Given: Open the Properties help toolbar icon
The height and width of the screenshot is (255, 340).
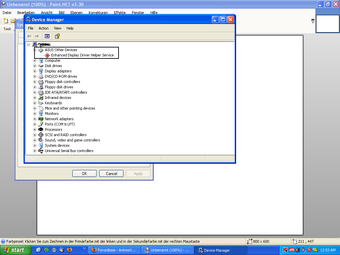Looking at the screenshot, I should (x=57, y=36).
